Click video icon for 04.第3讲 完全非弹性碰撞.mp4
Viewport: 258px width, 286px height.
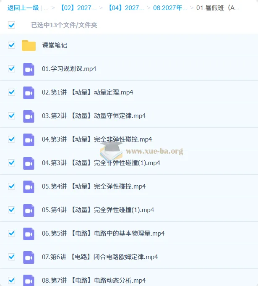pos(29,140)
